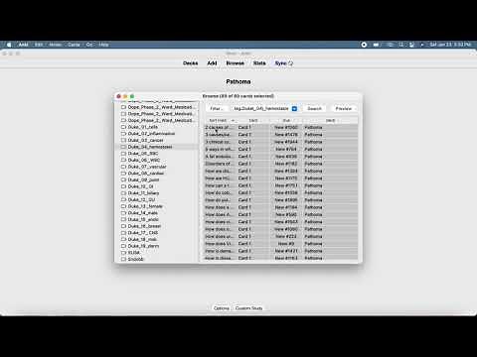This screenshot has height=357, width=477.
Task: Select the card row starting "2 causes of"
Action: point(281,127)
